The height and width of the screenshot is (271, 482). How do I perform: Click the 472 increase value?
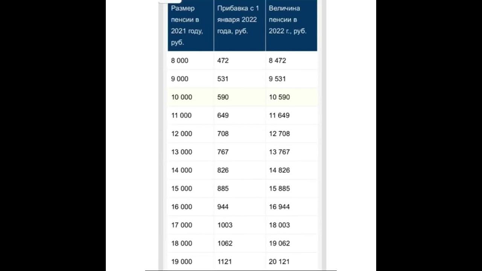point(223,61)
